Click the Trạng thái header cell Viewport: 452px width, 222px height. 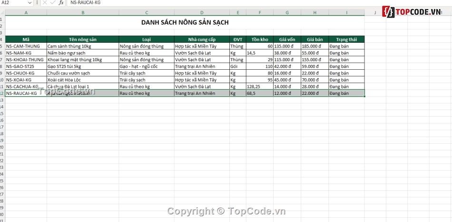point(346,39)
